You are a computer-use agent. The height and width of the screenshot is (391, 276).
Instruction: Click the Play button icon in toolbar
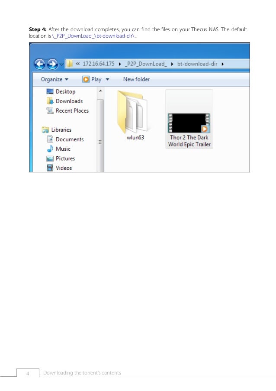point(86,79)
